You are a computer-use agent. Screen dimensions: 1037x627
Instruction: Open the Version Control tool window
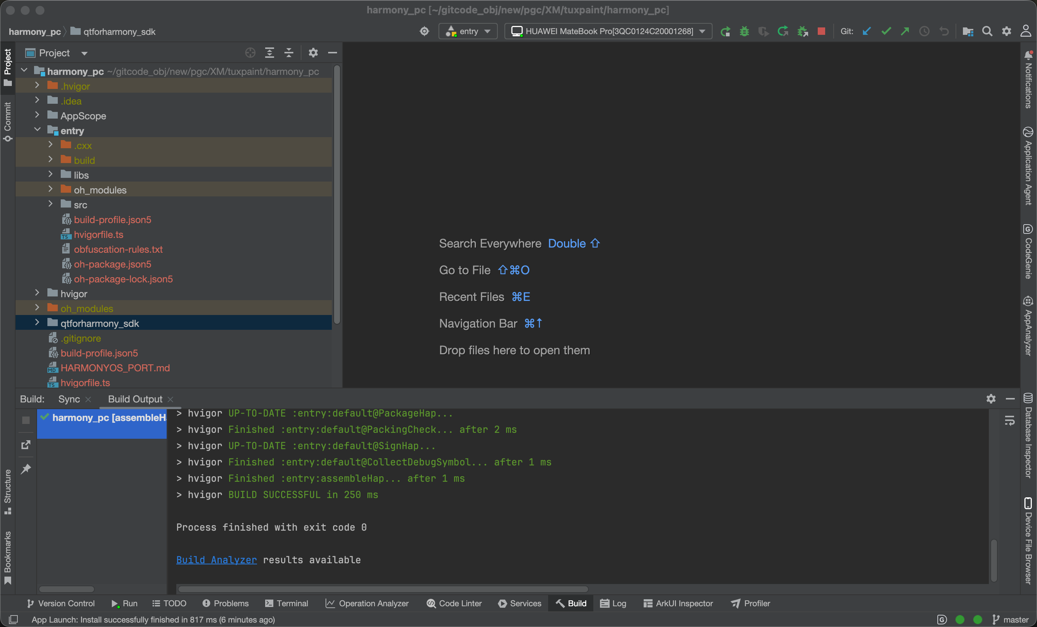(x=61, y=603)
